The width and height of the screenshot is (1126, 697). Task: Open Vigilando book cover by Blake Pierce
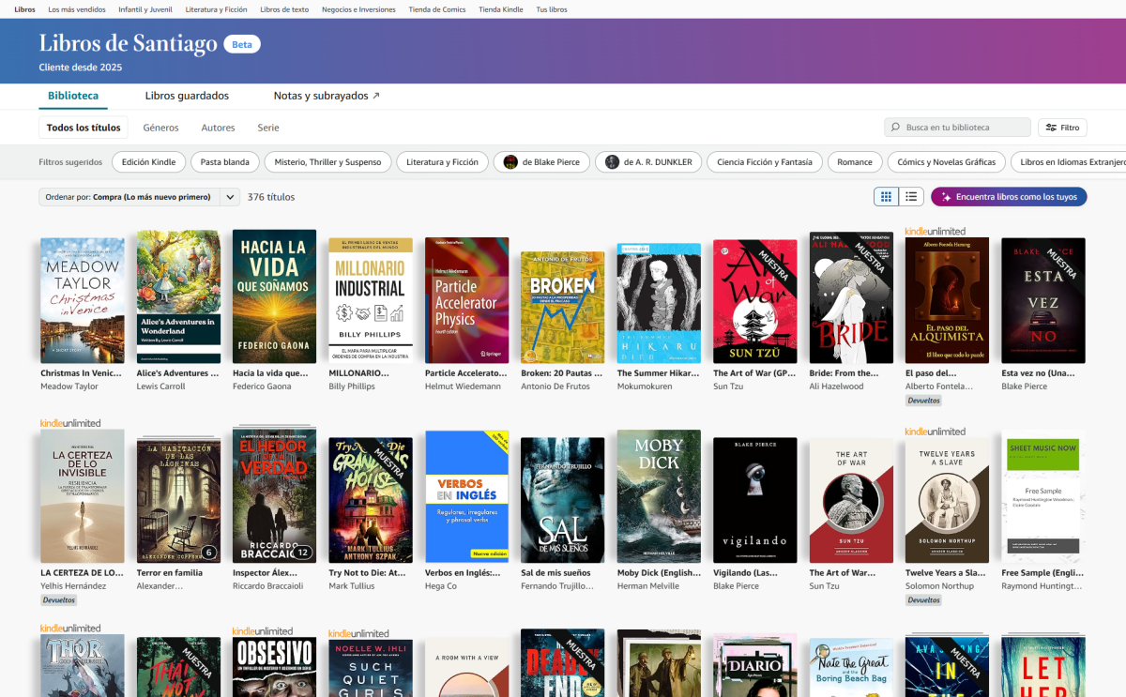[754, 500]
